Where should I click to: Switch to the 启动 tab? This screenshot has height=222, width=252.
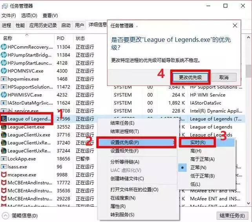[66, 25]
